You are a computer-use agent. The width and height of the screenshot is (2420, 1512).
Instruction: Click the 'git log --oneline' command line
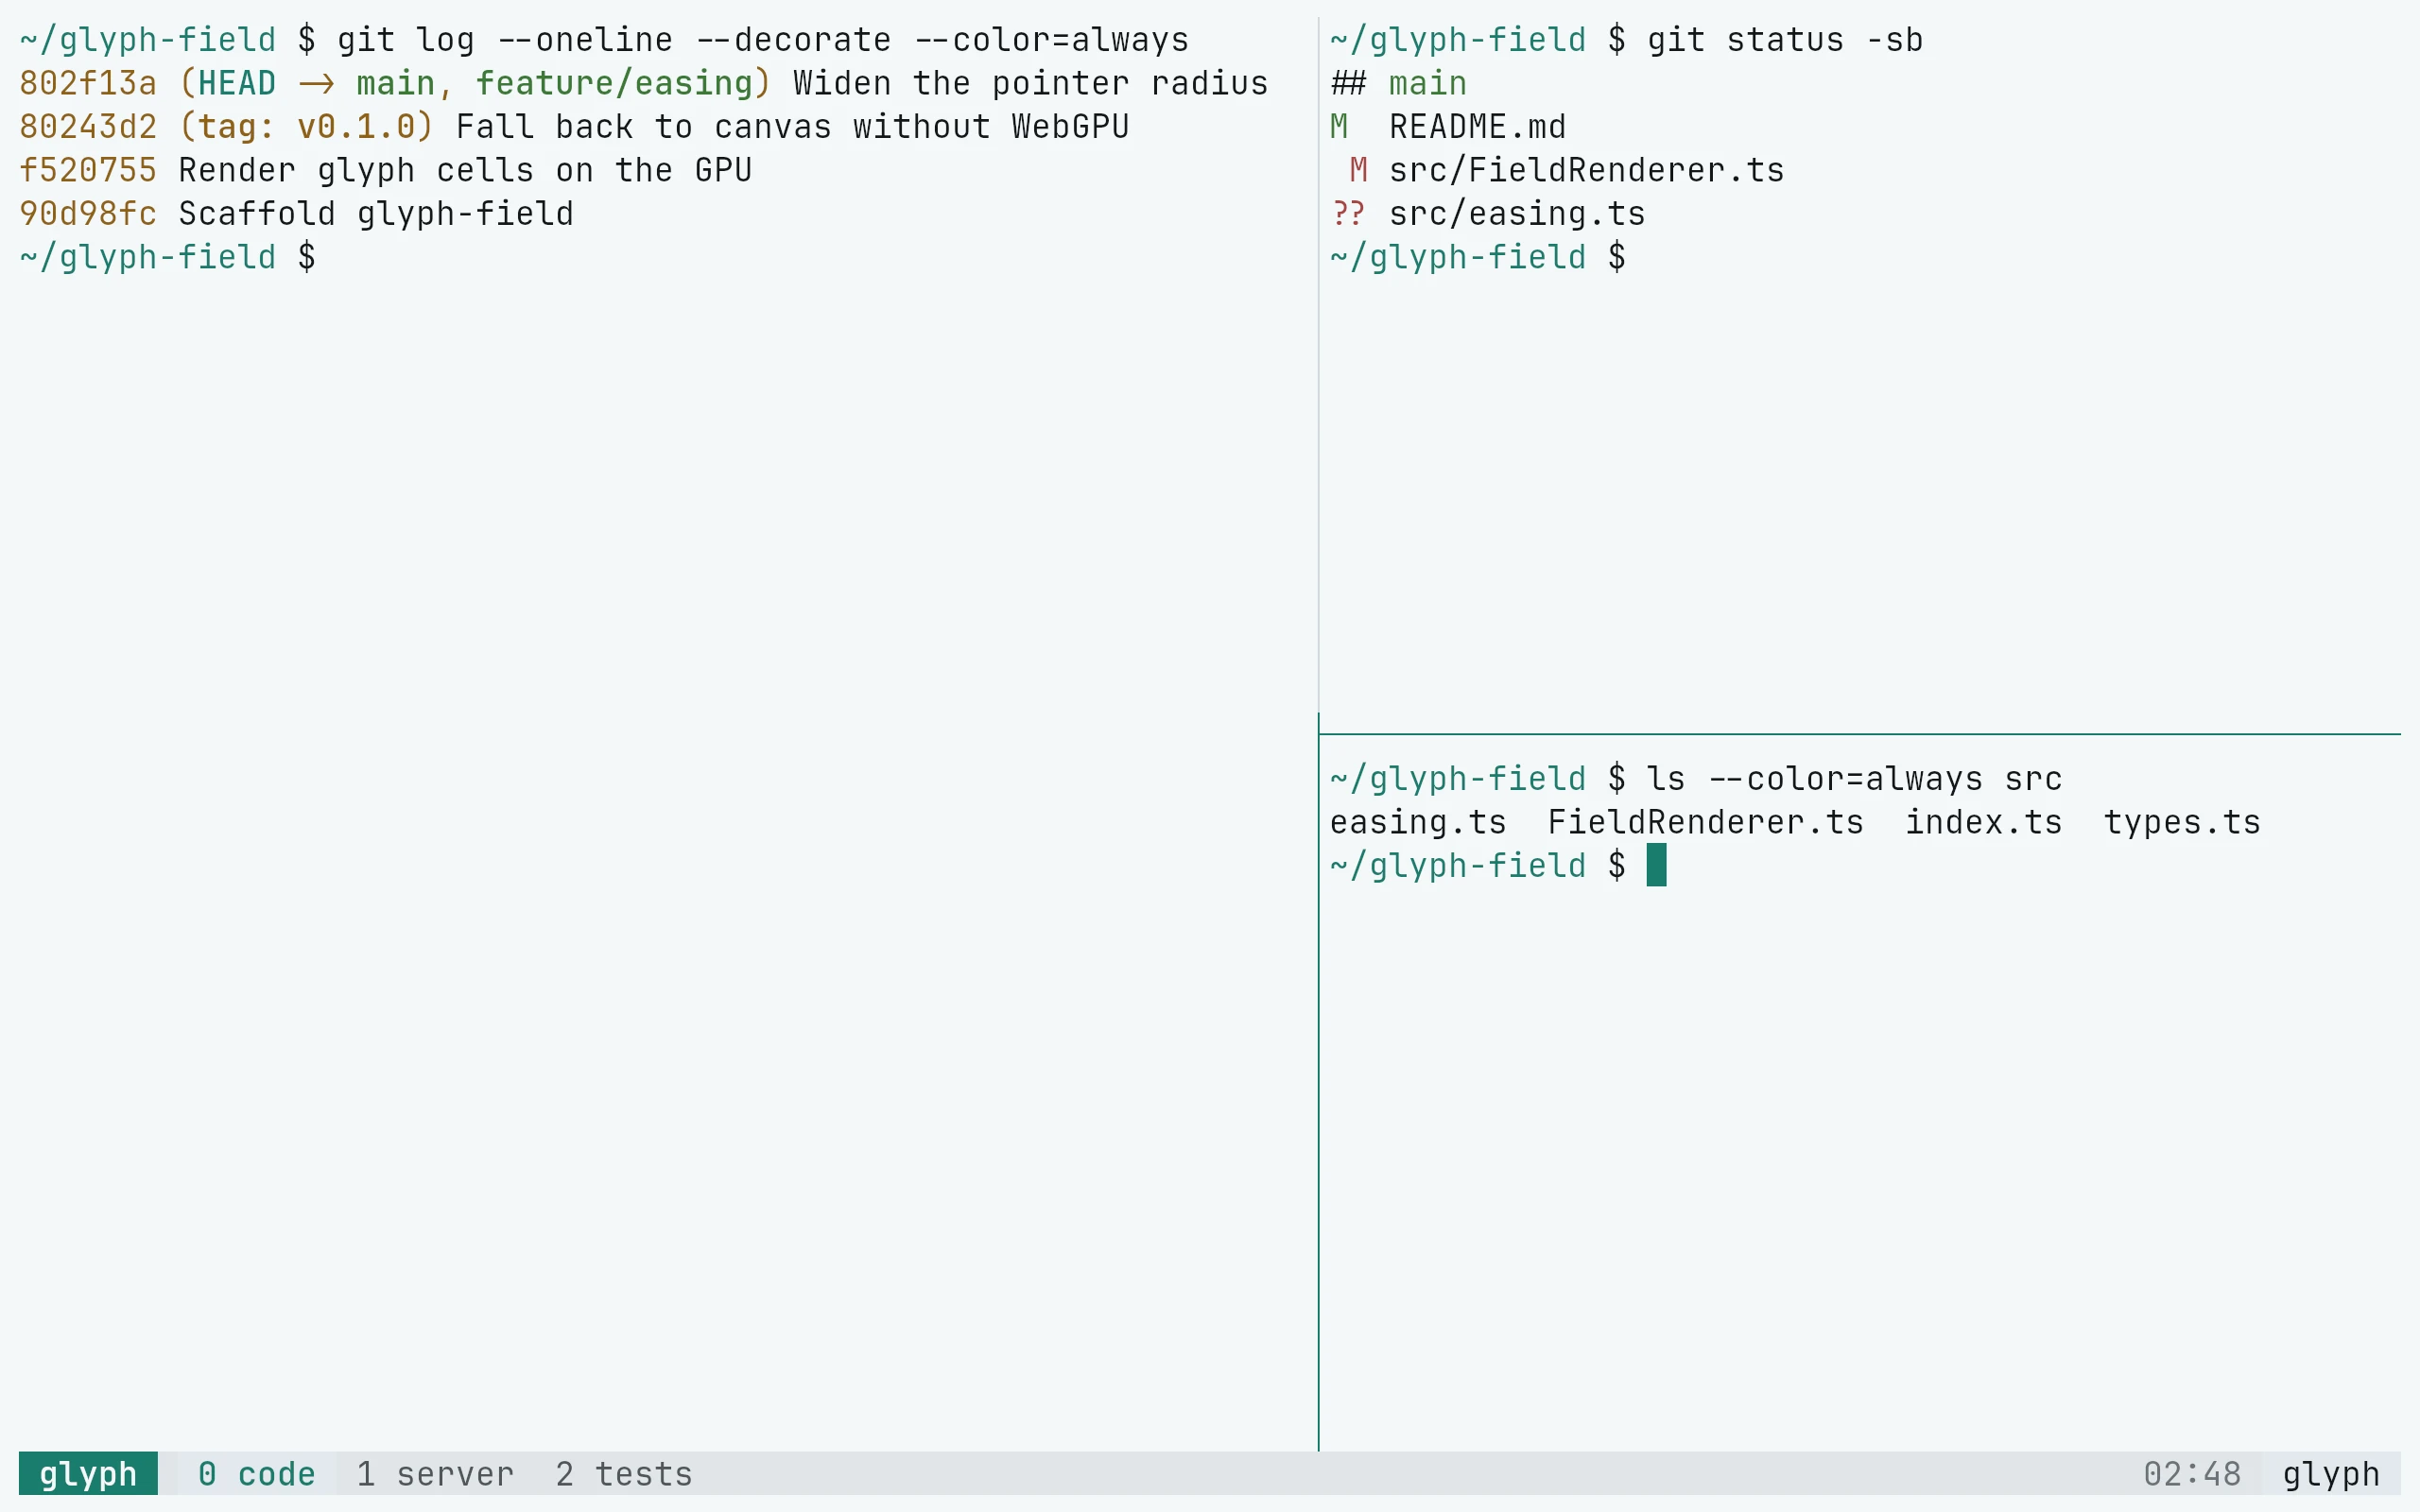pyautogui.click(x=763, y=40)
